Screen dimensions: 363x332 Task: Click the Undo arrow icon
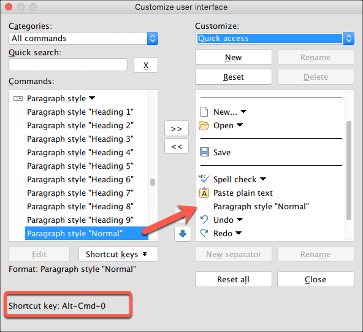coord(204,220)
